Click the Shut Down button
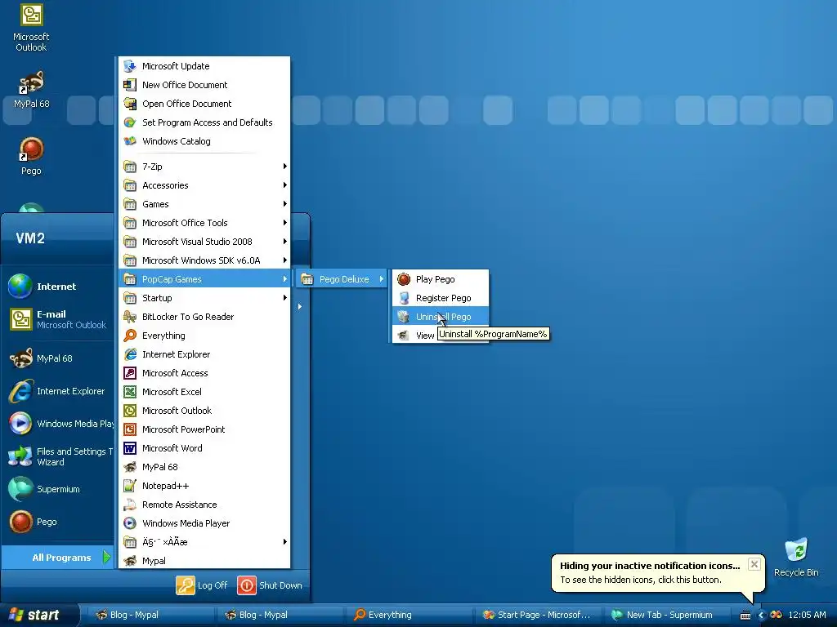The width and height of the screenshot is (837, 627). [x=270, y=585]
